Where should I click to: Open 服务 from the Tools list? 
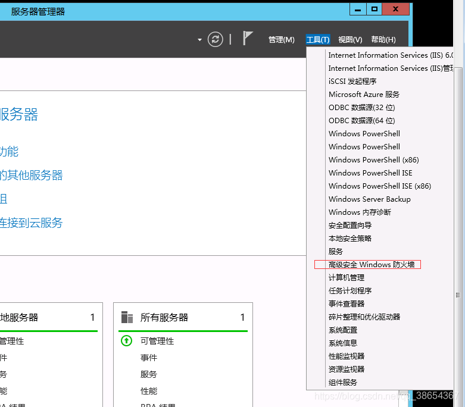coord(336,251)
